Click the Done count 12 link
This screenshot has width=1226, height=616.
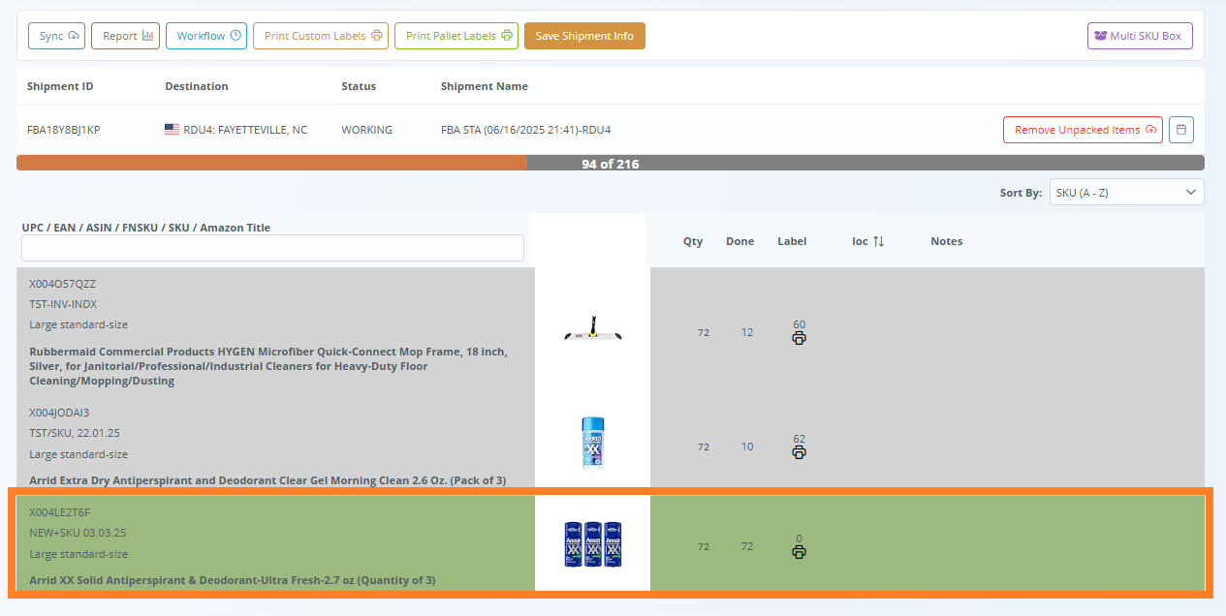click(746, 331)
